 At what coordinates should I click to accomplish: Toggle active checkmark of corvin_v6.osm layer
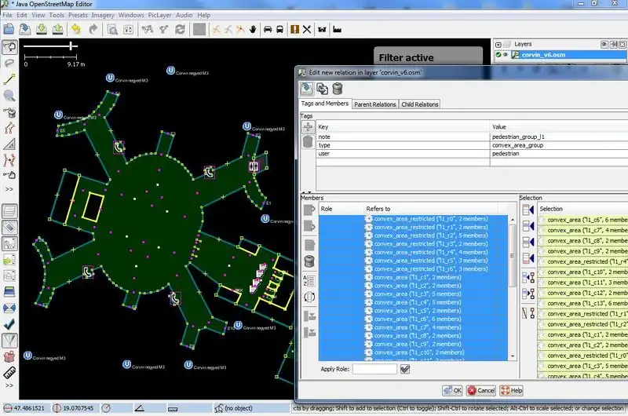pos(498,55)
